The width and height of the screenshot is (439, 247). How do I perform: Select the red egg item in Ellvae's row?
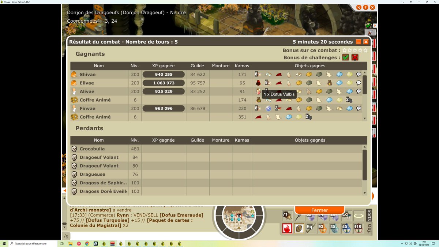(x=258, y=83)
